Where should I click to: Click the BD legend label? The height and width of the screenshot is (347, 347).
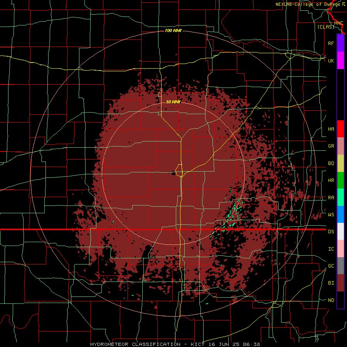pos(331,163)
